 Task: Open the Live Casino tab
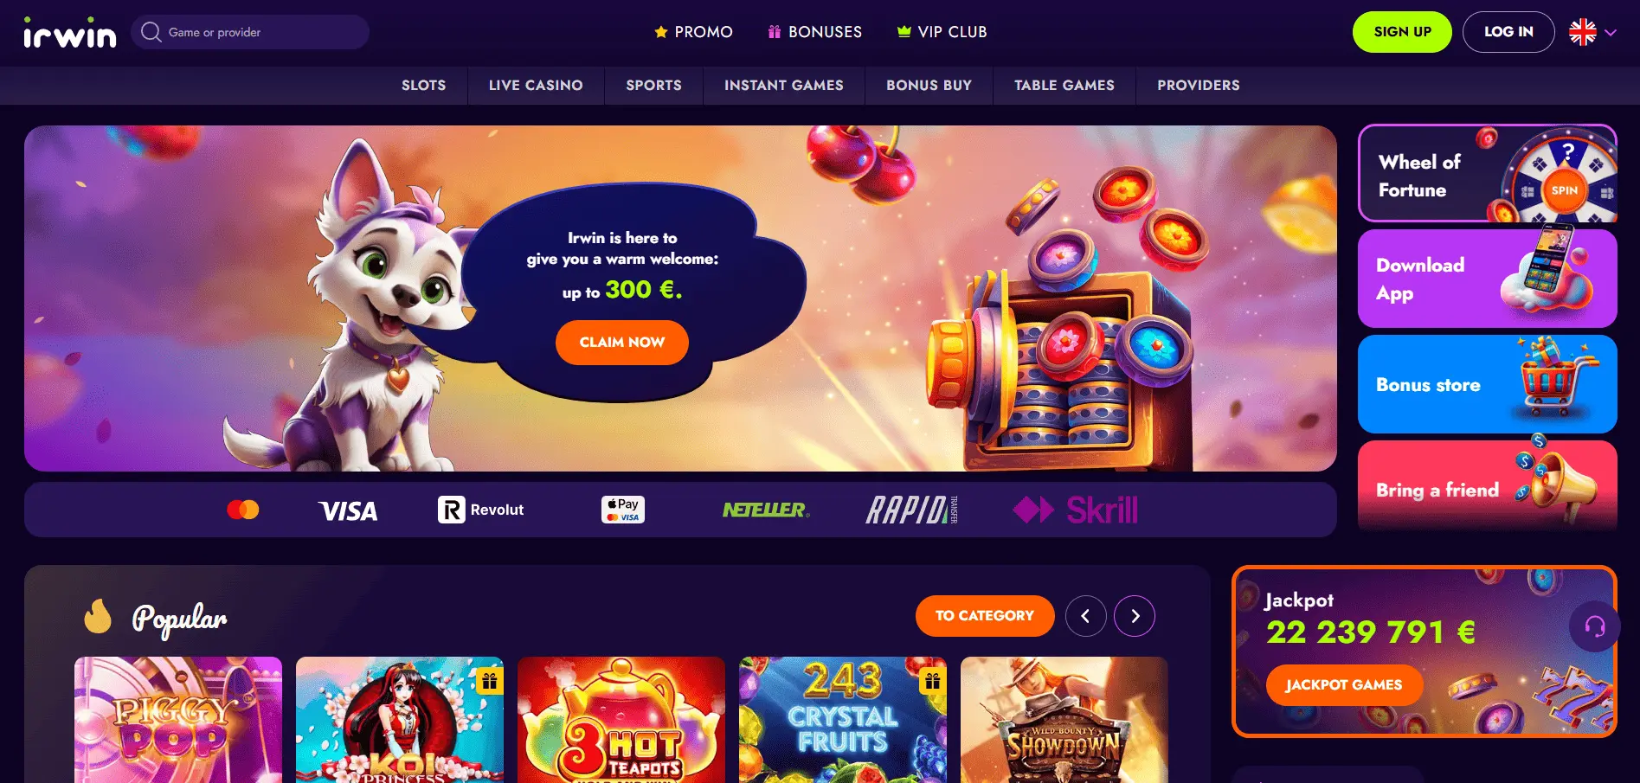pyautogui.click(x=536, y=85)
